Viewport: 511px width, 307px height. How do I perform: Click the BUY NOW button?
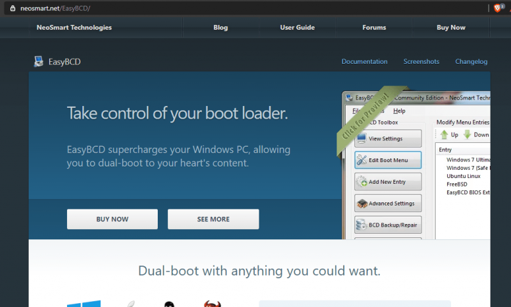tap(112, 219)
